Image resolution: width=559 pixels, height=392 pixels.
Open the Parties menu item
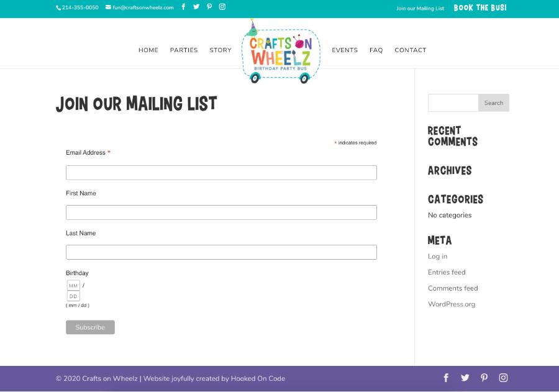(x=184, y=50)
